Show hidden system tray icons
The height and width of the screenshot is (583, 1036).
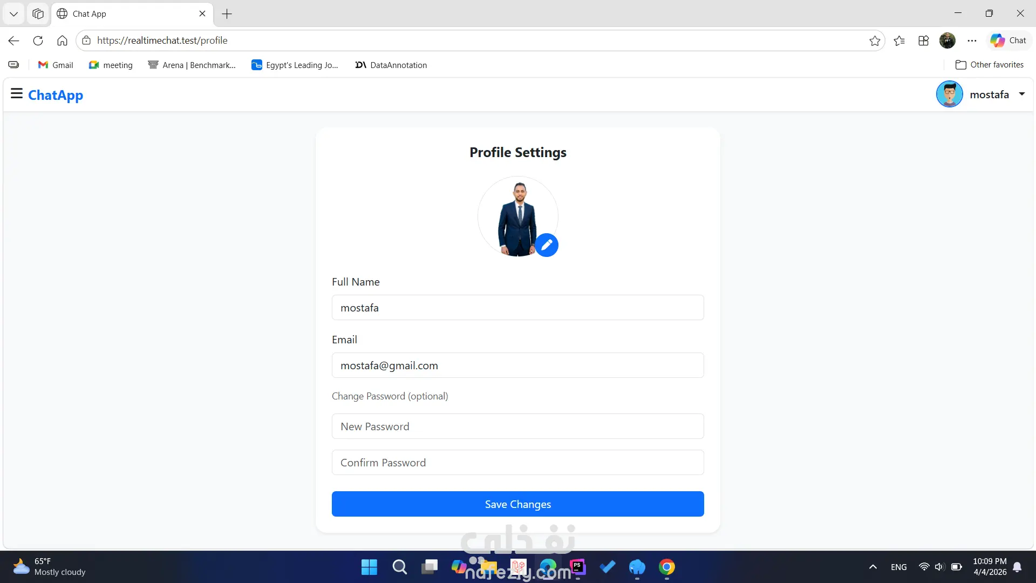873,567
